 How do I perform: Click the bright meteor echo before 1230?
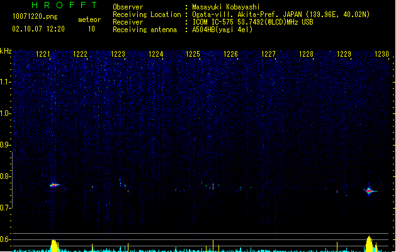[x=370, y=191]
